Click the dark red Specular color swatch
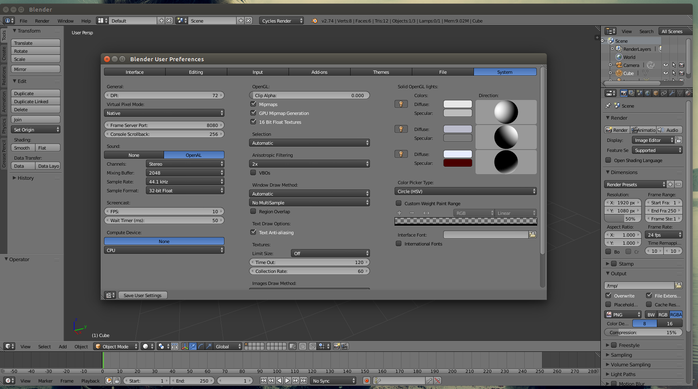 pyautogui.click(x=458, y=163)
